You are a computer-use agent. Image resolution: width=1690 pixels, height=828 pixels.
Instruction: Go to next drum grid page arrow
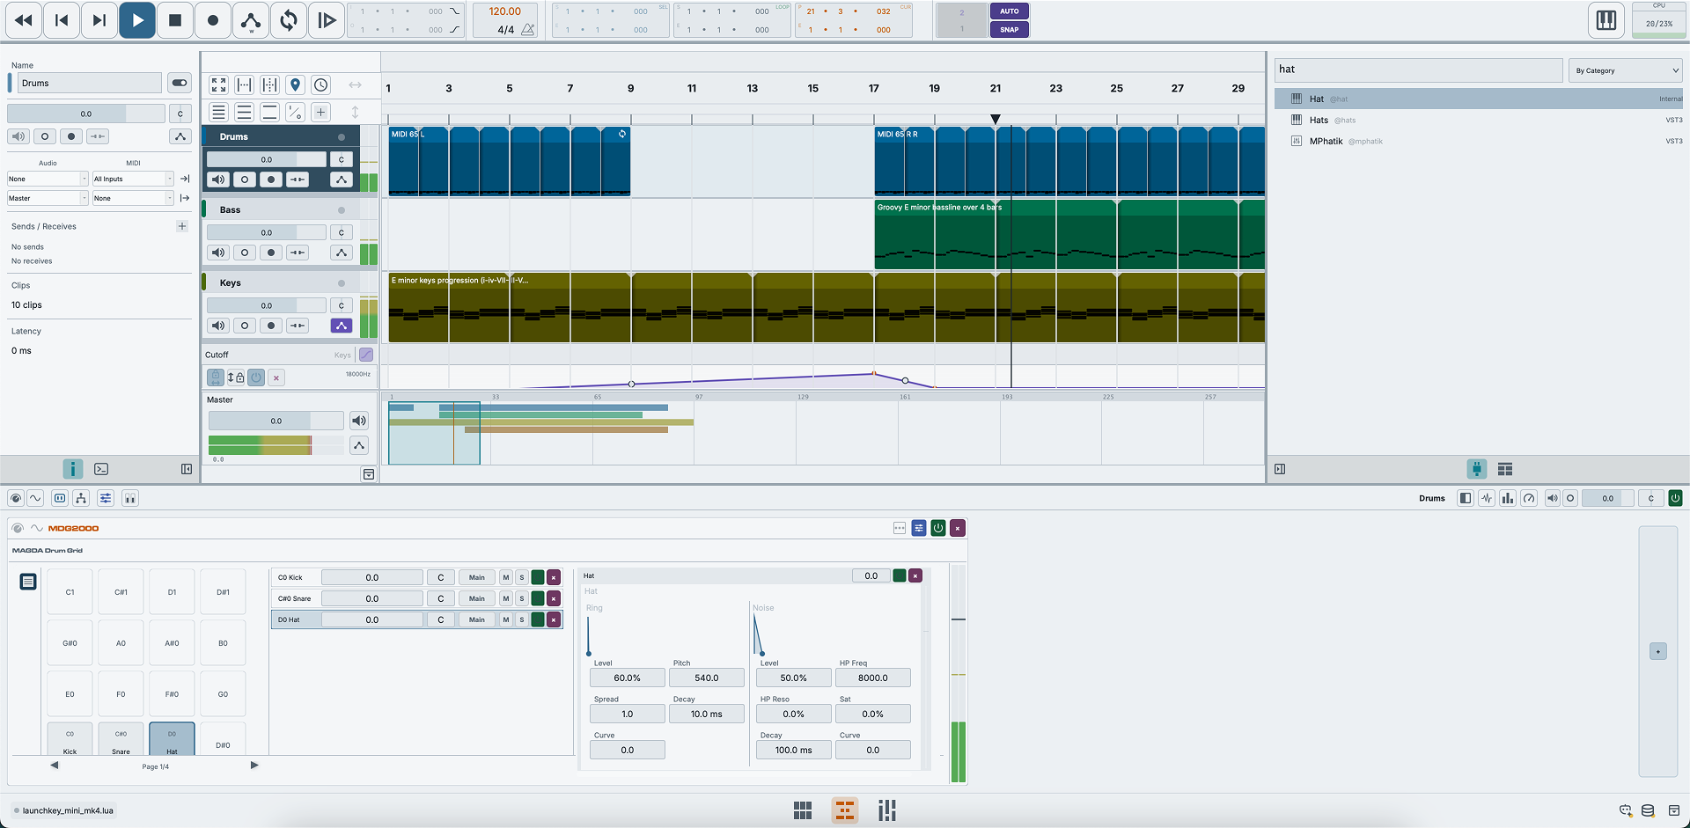pos(254,766)
